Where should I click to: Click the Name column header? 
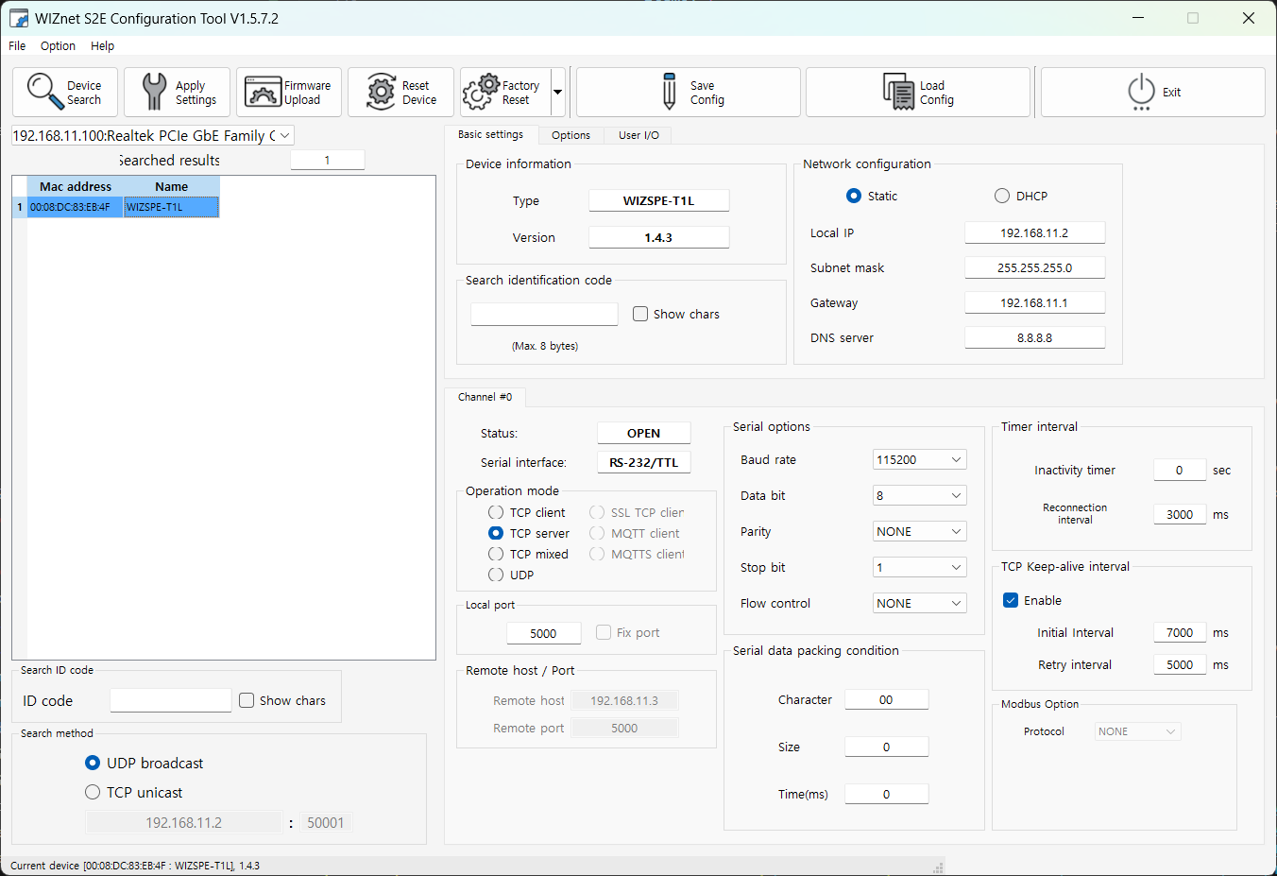pos(171,186)
